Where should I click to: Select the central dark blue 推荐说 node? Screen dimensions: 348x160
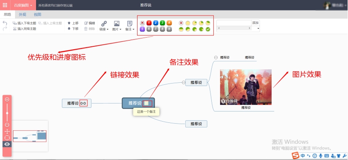coord(138,103)
